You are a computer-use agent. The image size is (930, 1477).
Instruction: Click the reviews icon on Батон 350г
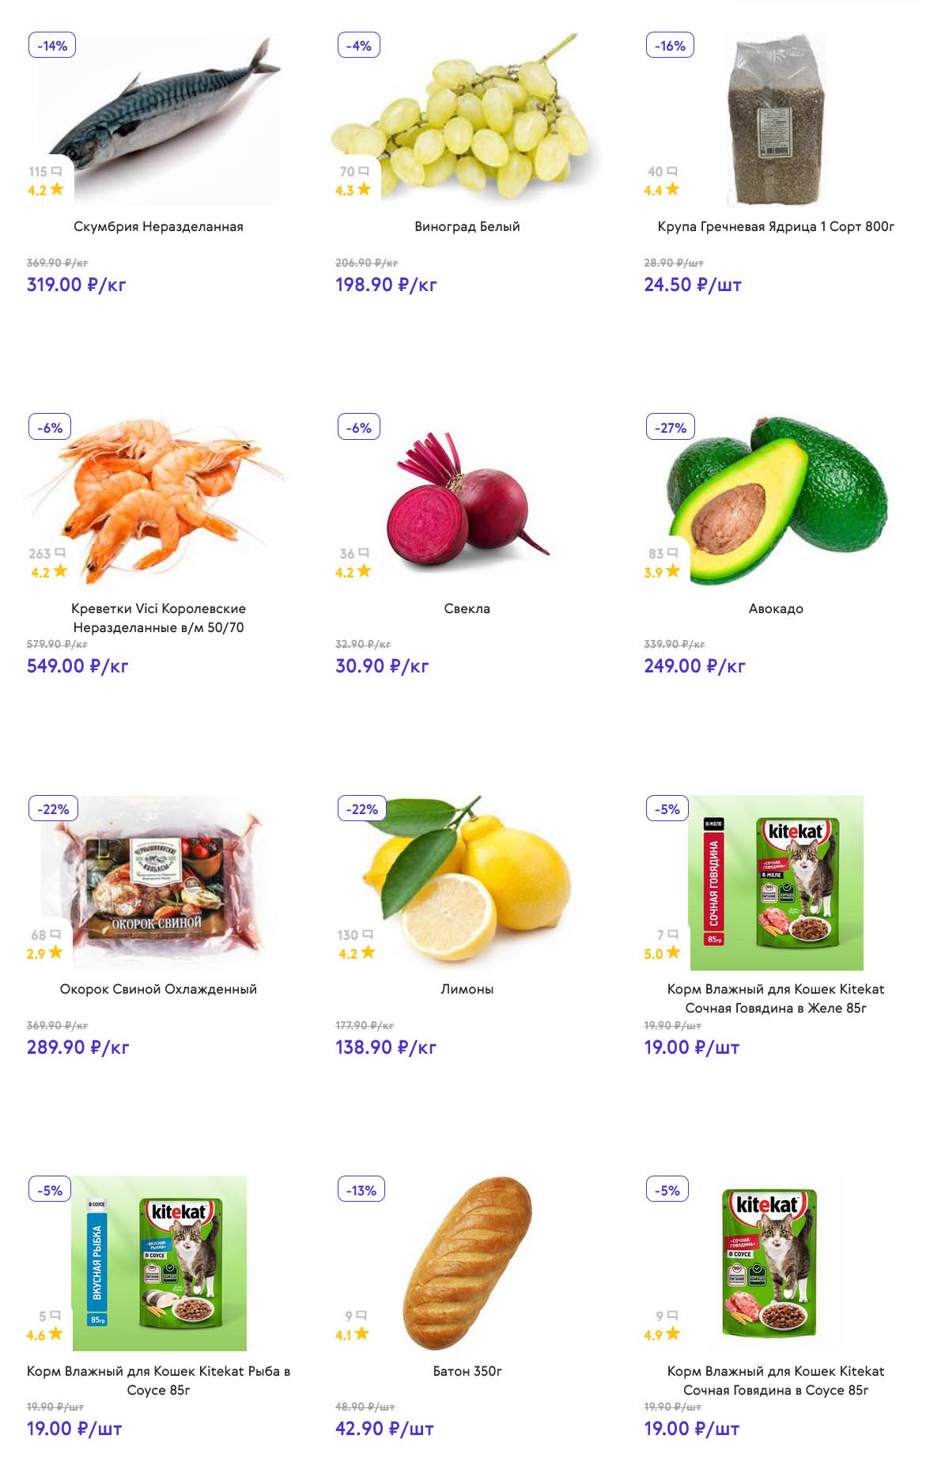[361, 1316]
